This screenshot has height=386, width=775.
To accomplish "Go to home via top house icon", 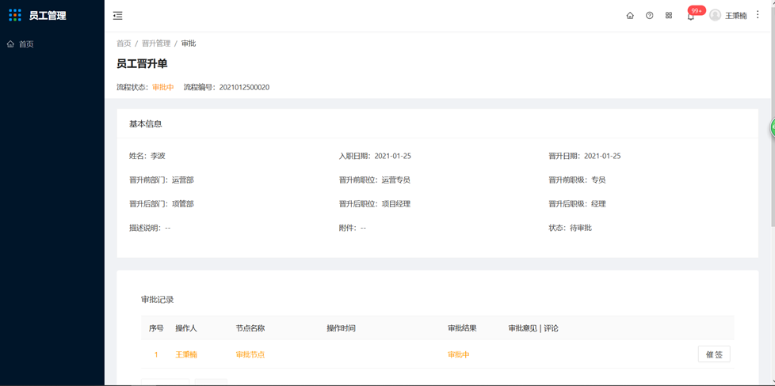I will pyautogui.click(x=630, y=15).
